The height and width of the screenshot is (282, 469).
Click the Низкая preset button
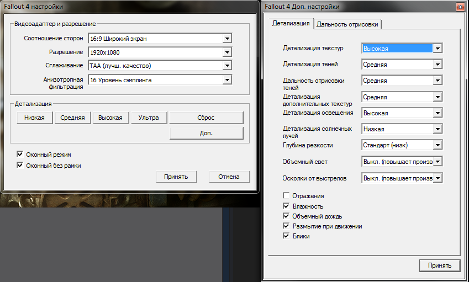(x=34, y=118)
